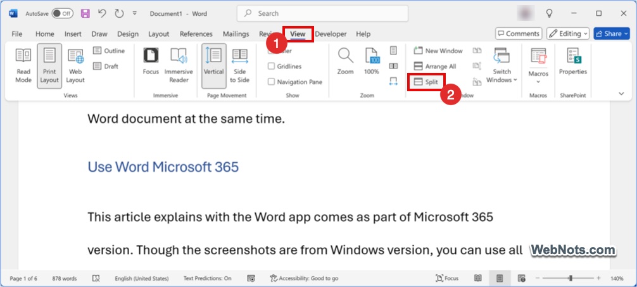Open the Editing mode dropdown
Image resolution: width=637 pixels, height=287 pixels.
(568, 34)
